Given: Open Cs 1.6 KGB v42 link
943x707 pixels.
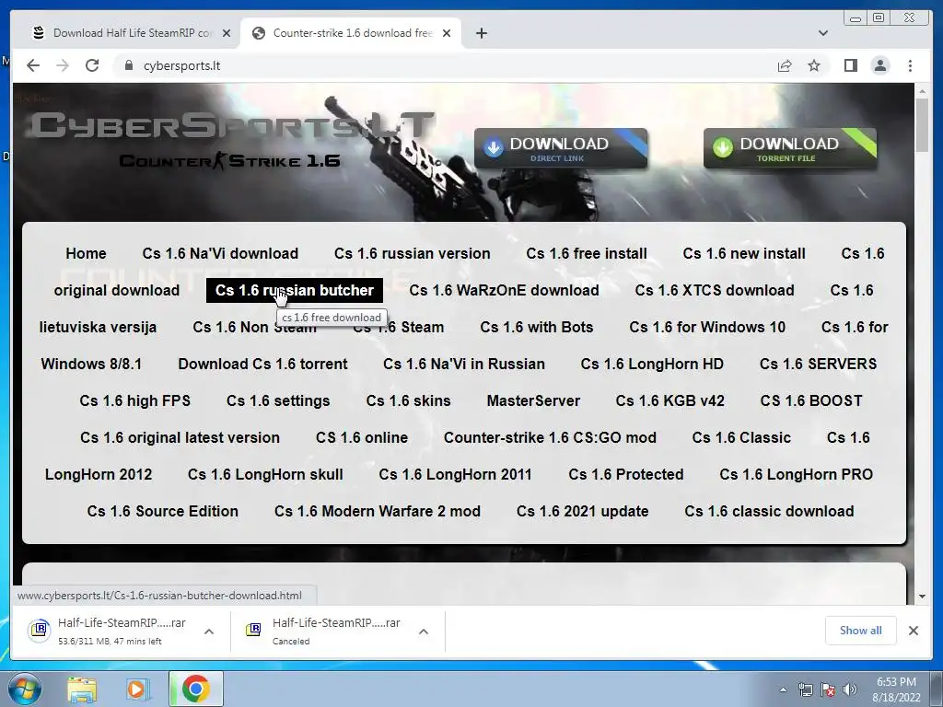Looking at the screenshot, I should click(x=670, y=400).
